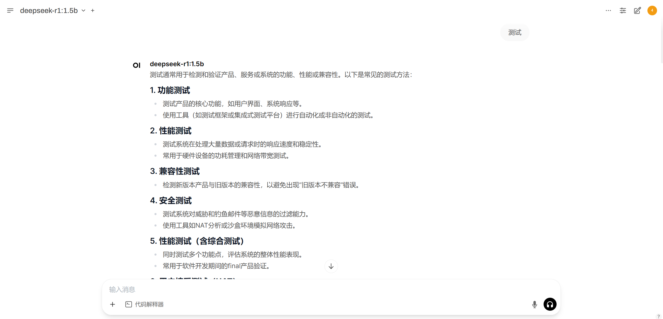Click the chevron next to model name
This screenshot has height=319, width=663.
(x=83, y=11)
